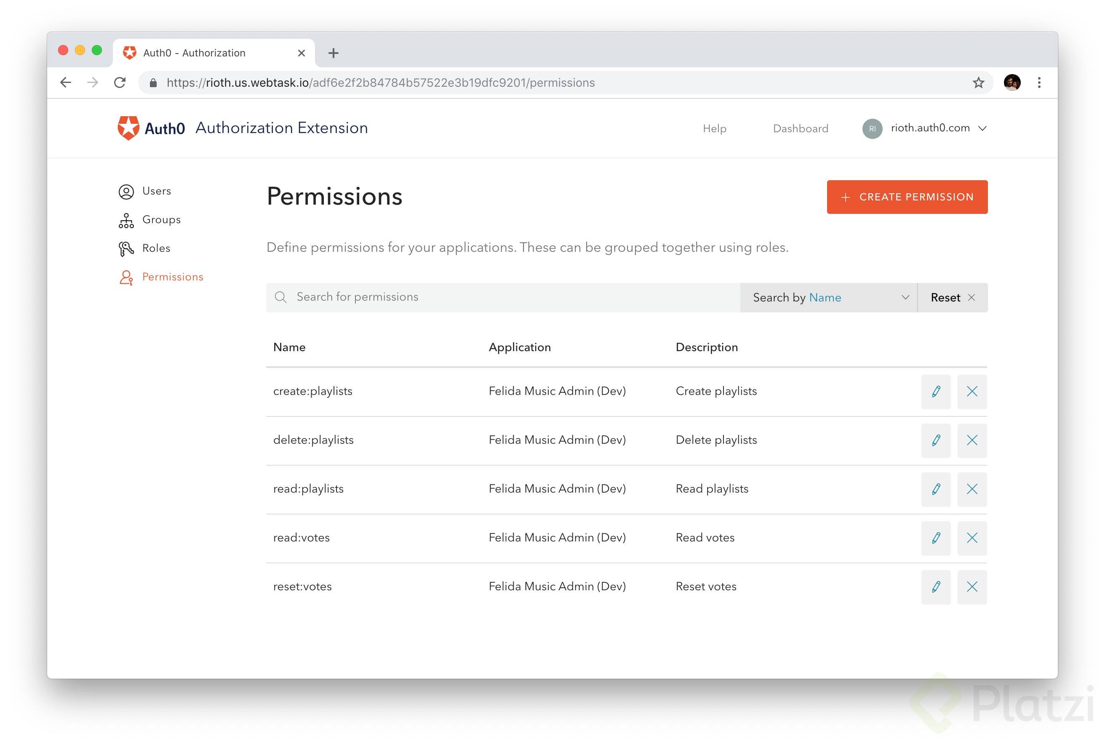
Task: Reload the page in browser
Action: (x=120, y=83)
